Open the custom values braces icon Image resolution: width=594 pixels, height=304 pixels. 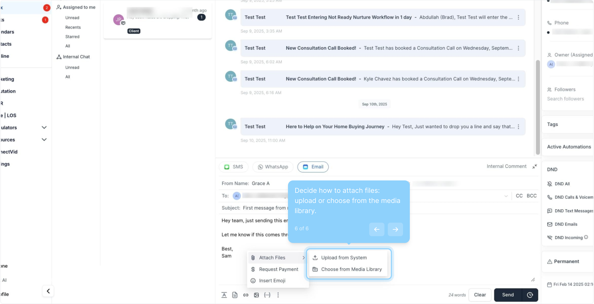click(267, 295)
